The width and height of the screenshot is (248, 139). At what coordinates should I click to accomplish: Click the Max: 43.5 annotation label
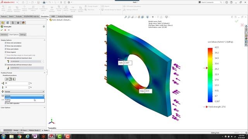point(146,91)
